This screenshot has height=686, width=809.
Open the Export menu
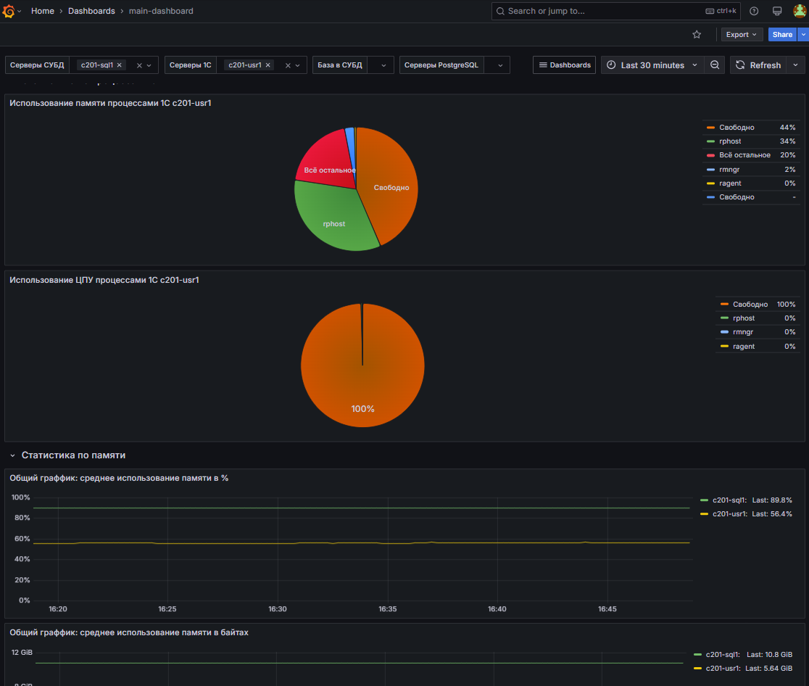742,34
